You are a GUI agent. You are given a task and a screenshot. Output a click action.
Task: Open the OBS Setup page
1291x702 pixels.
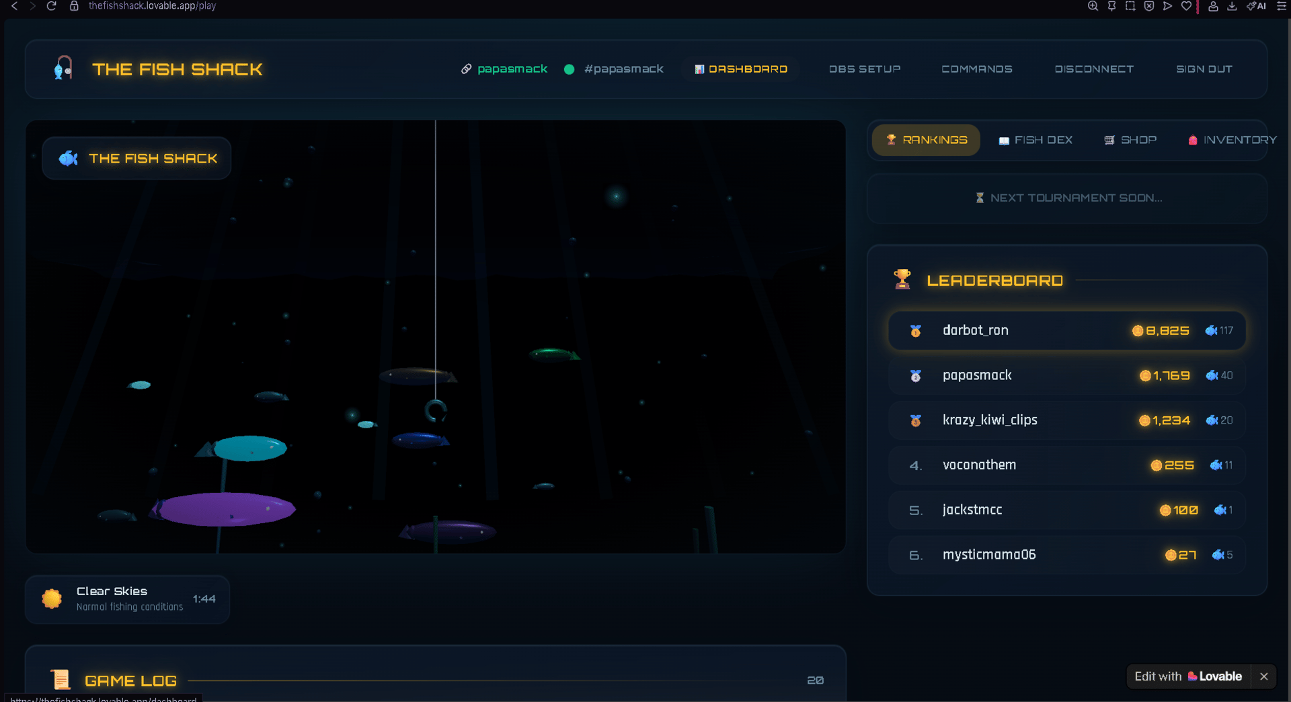pyautogui.click(x=864, y=69)
